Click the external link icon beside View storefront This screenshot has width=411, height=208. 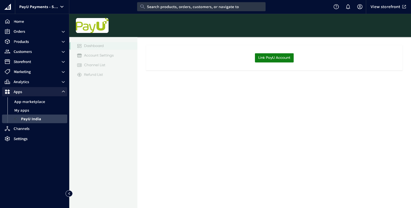tap(404, 7)
